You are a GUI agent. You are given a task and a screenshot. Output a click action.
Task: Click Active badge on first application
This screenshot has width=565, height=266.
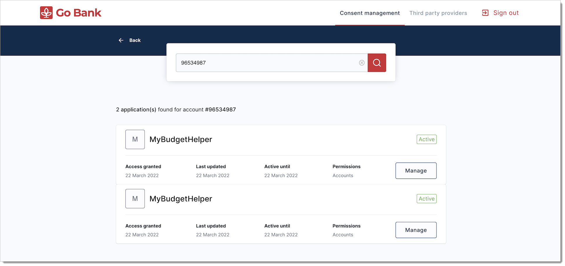point(426,139)
